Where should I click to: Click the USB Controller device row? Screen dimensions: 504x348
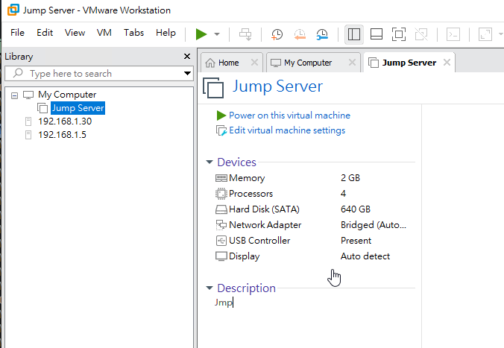(x=315, y=241)
